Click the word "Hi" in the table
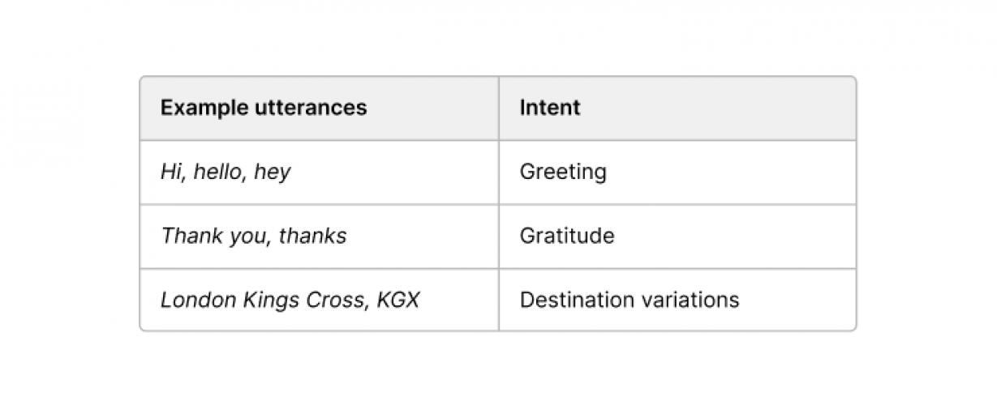Viewport: 997px width, 405px height. [170, 172]
